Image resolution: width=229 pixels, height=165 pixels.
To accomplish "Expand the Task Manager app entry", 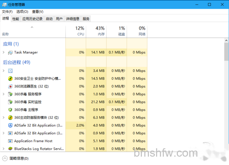I will (x=4, y=52).
